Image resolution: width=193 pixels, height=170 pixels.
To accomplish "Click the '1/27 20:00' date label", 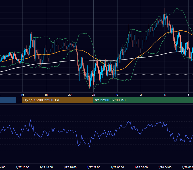I will coord(70,167).
